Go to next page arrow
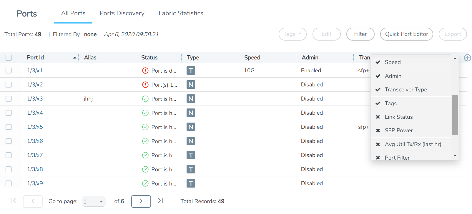Image resolution: width=472 pixels, height=214 pixels. coord(141,201)
